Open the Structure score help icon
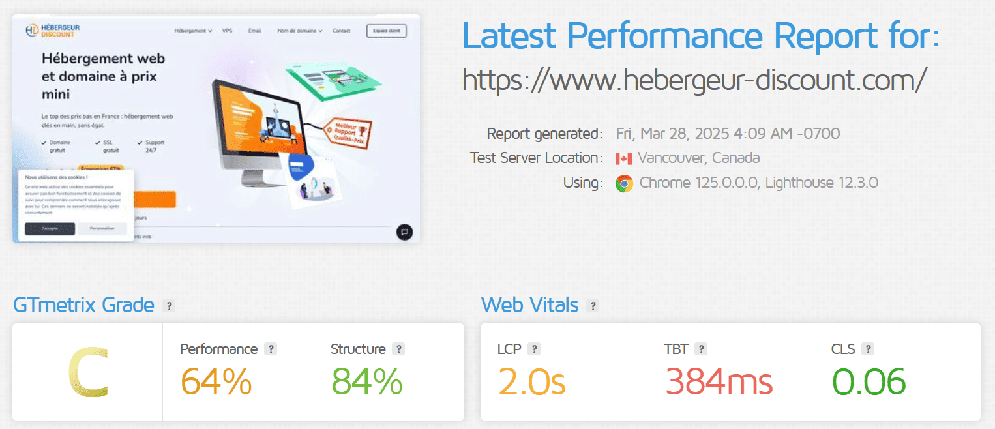The image size is (995, 429). [399, 349]
